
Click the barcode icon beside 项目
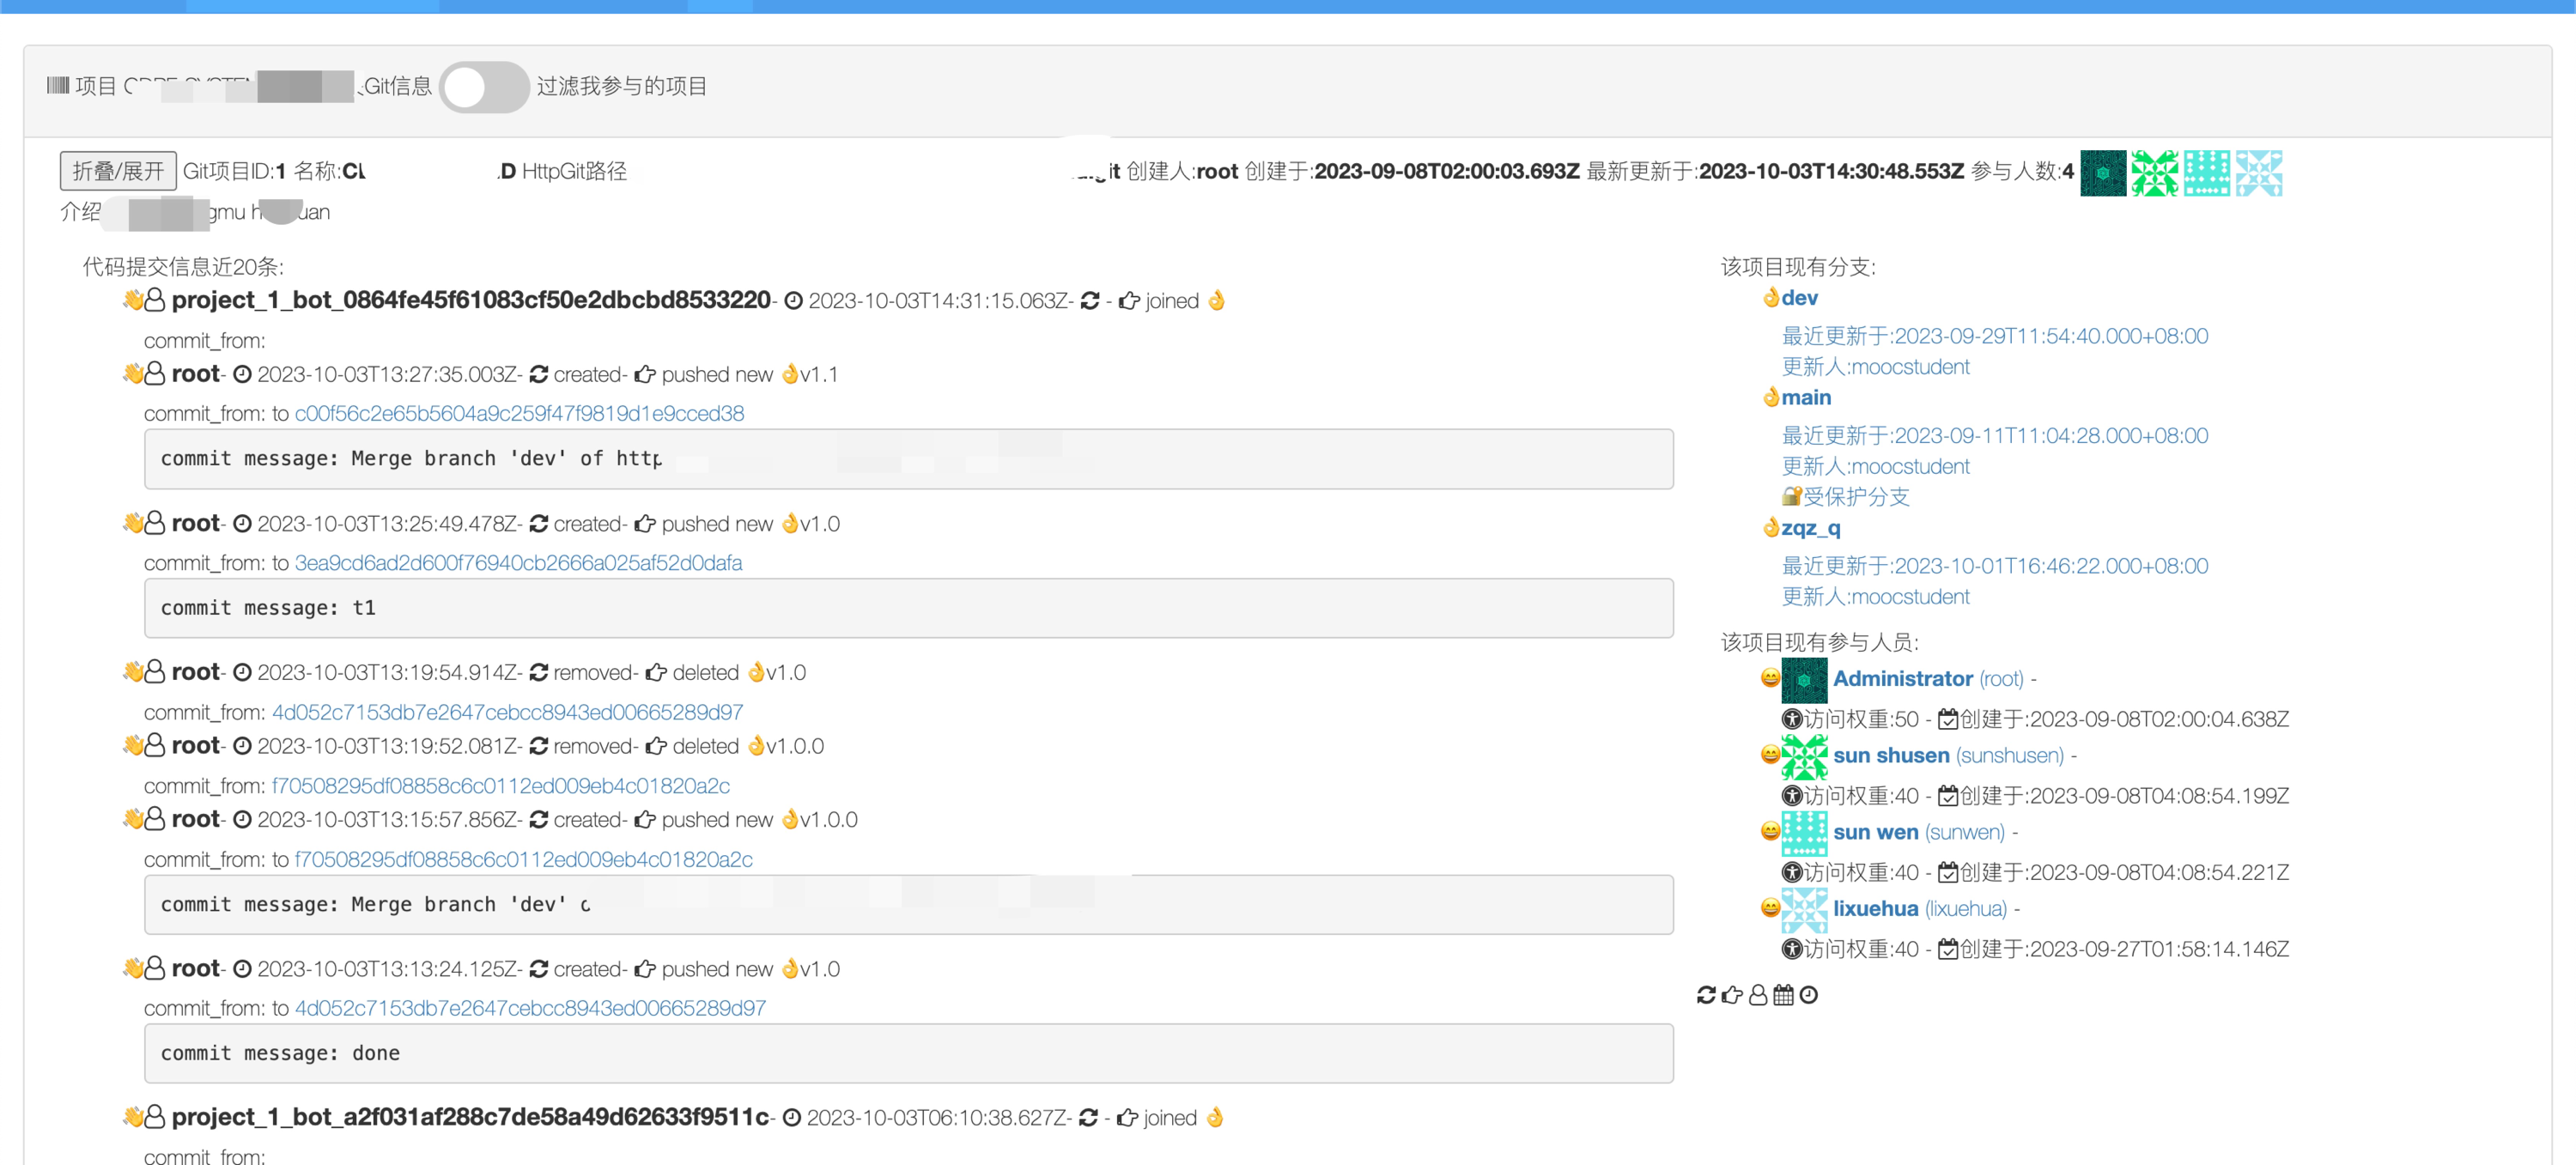click(x=58, y=86)
